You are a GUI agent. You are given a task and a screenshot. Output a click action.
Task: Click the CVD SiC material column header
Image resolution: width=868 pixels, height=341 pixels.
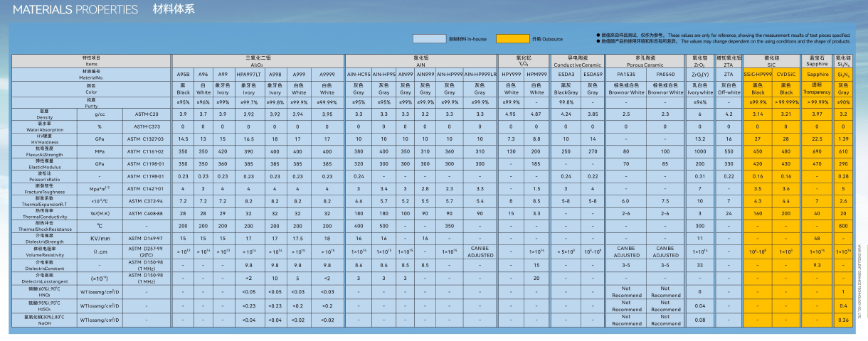tap(786, 74)
